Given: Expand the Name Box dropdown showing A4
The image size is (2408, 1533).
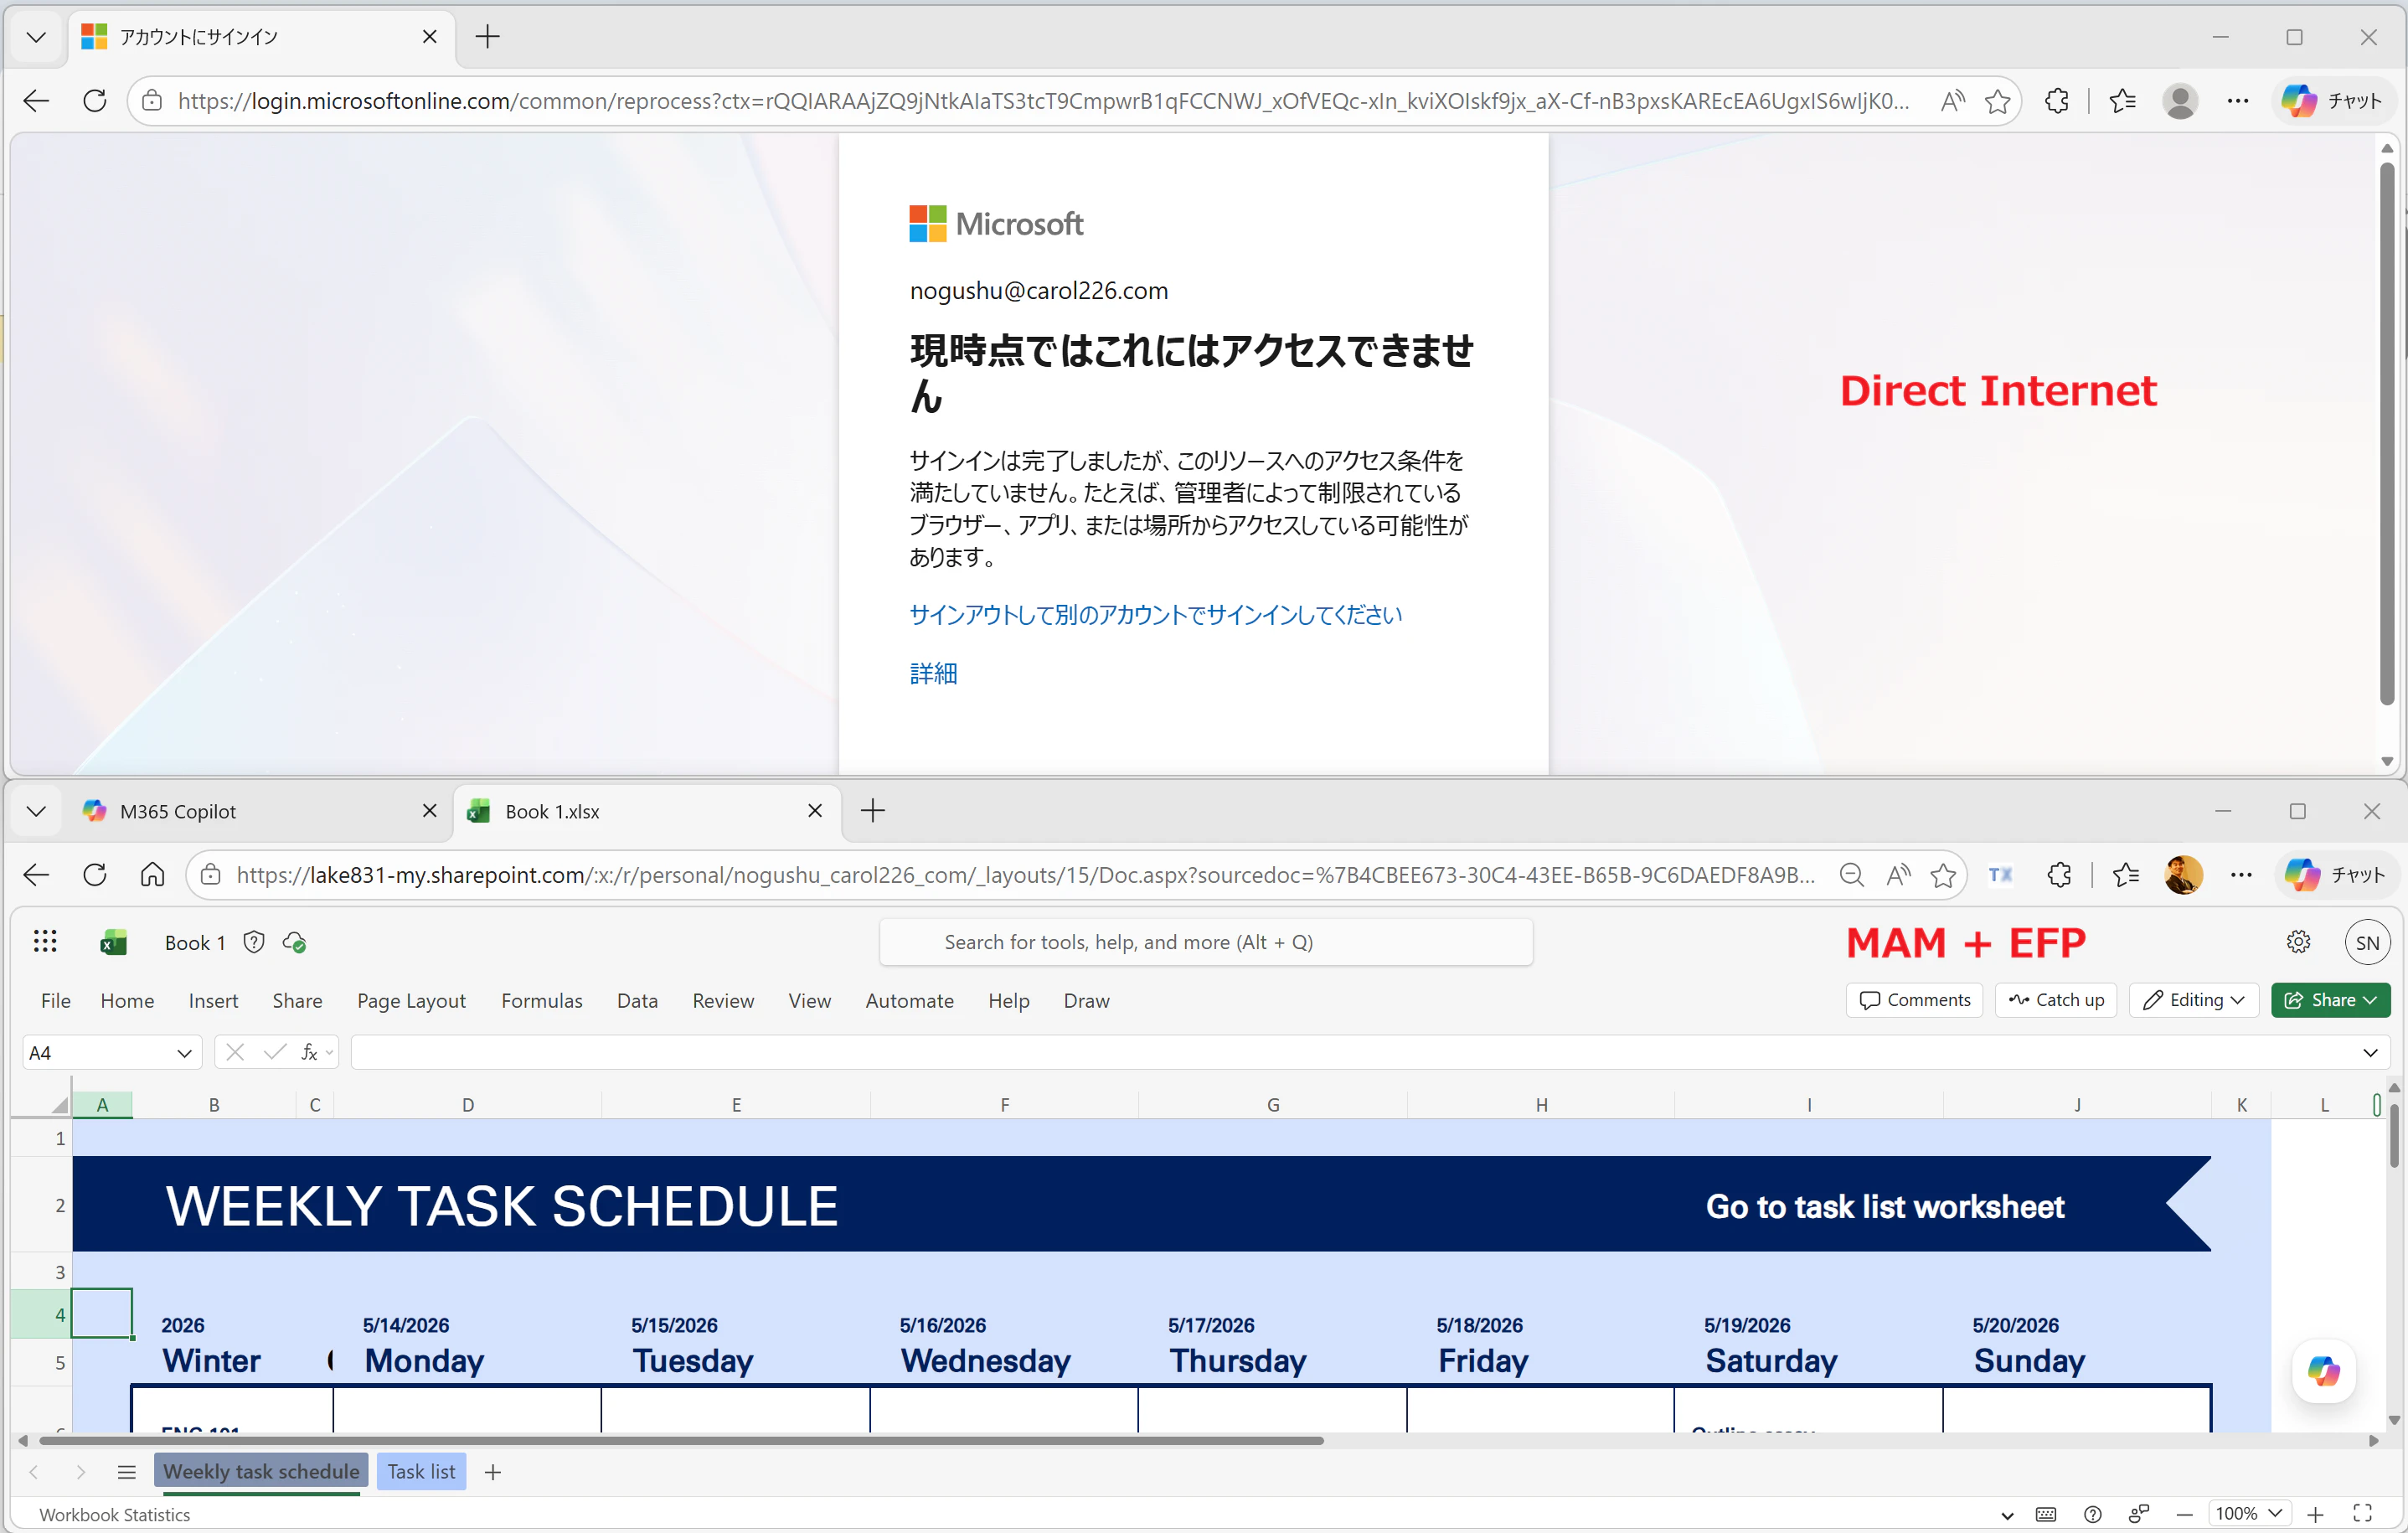Looking at the screenshot, I should (x=184, y=1052).
